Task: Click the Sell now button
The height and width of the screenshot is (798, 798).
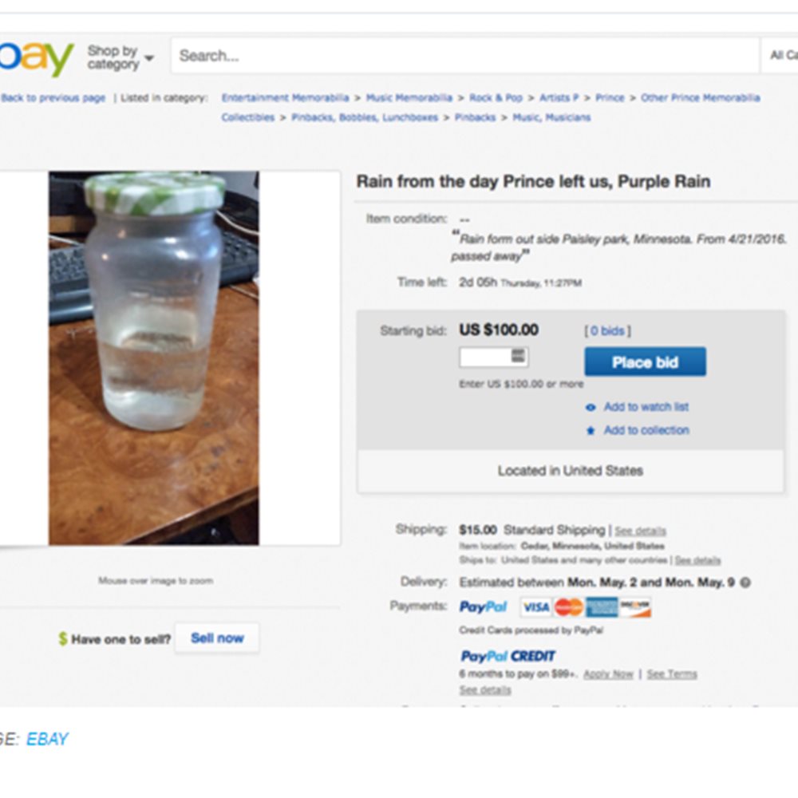Action: 217,638
